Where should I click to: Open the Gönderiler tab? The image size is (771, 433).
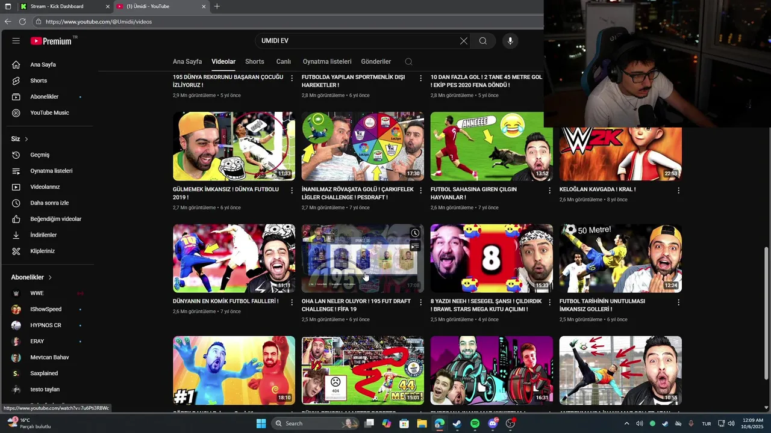[x=376, y=61]
